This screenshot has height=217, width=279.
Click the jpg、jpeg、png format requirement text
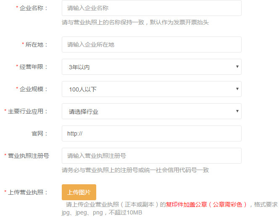tap(102, 212)
